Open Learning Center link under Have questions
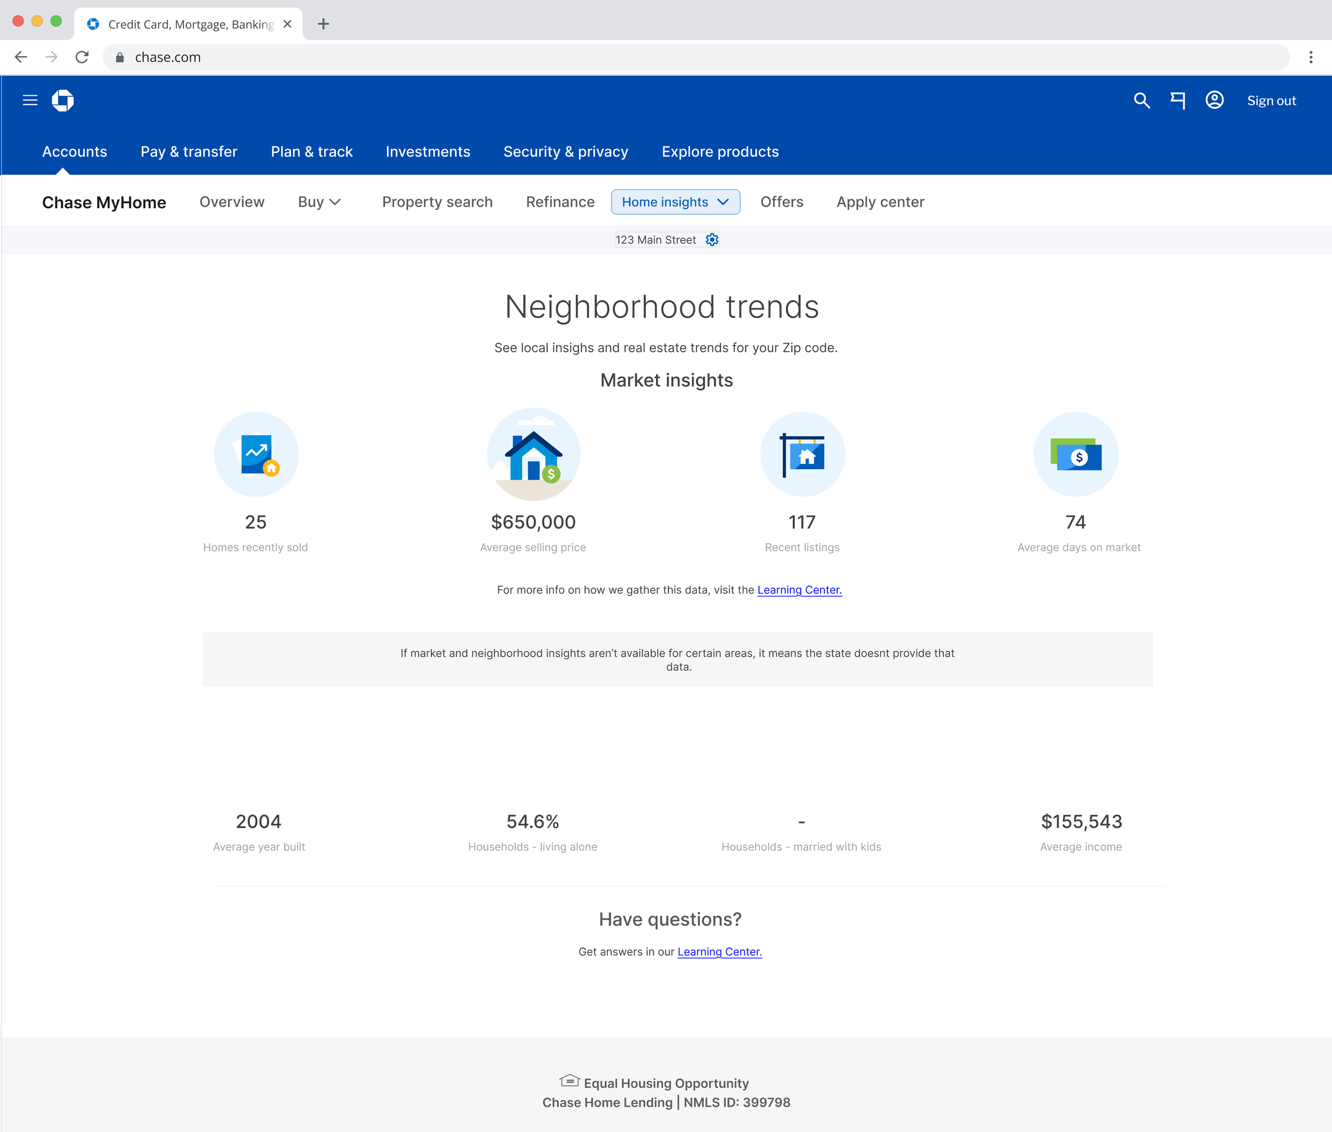The width and height of the screenshot is (1332, 1132). (720, 951)
